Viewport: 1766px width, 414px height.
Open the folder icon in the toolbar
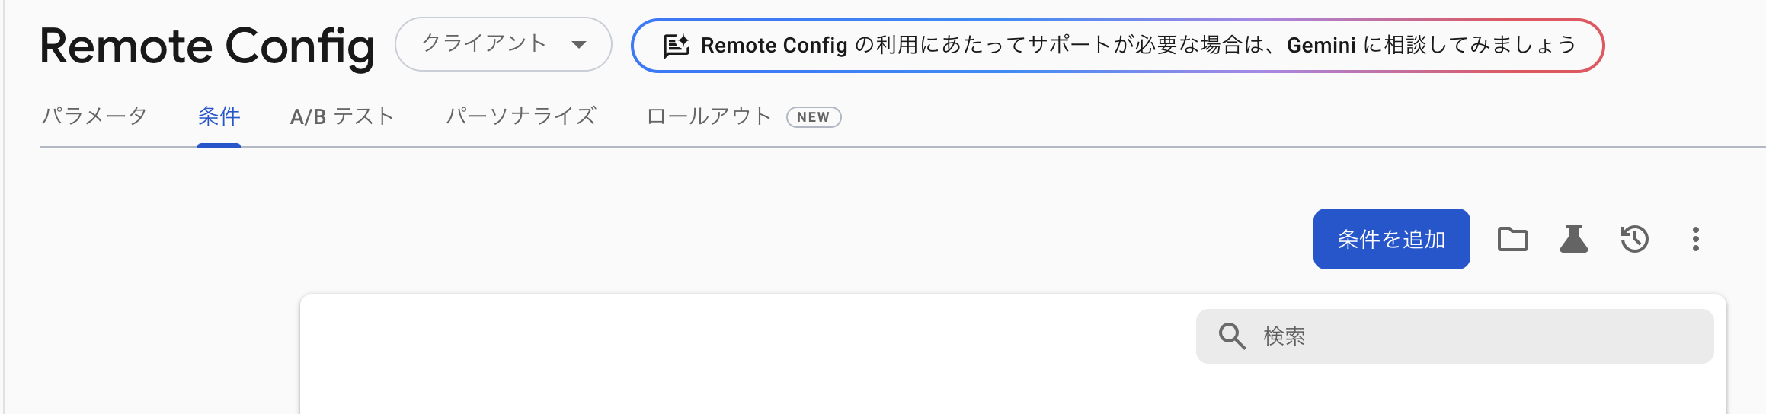pos(1512,239)
